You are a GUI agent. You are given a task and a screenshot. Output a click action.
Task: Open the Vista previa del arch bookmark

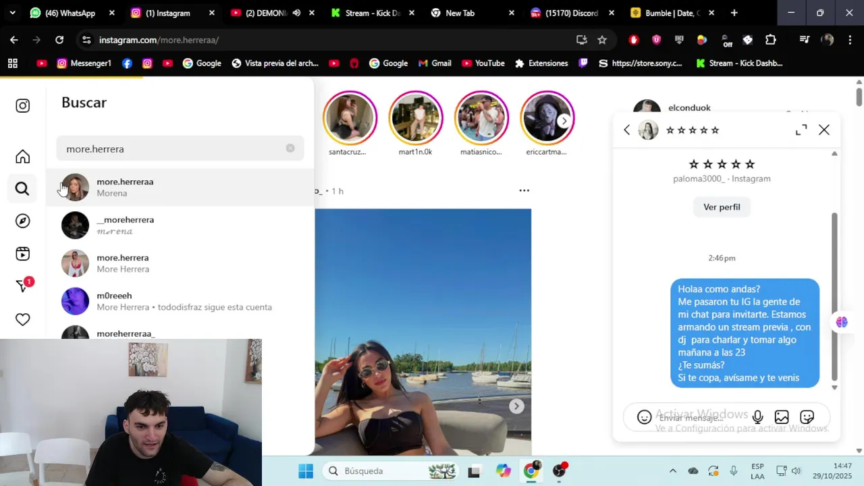[x=275, y=63]
